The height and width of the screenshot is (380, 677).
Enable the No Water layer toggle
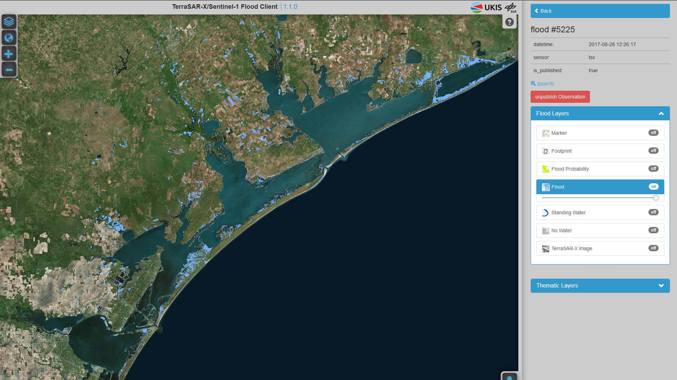click(653, 230)
